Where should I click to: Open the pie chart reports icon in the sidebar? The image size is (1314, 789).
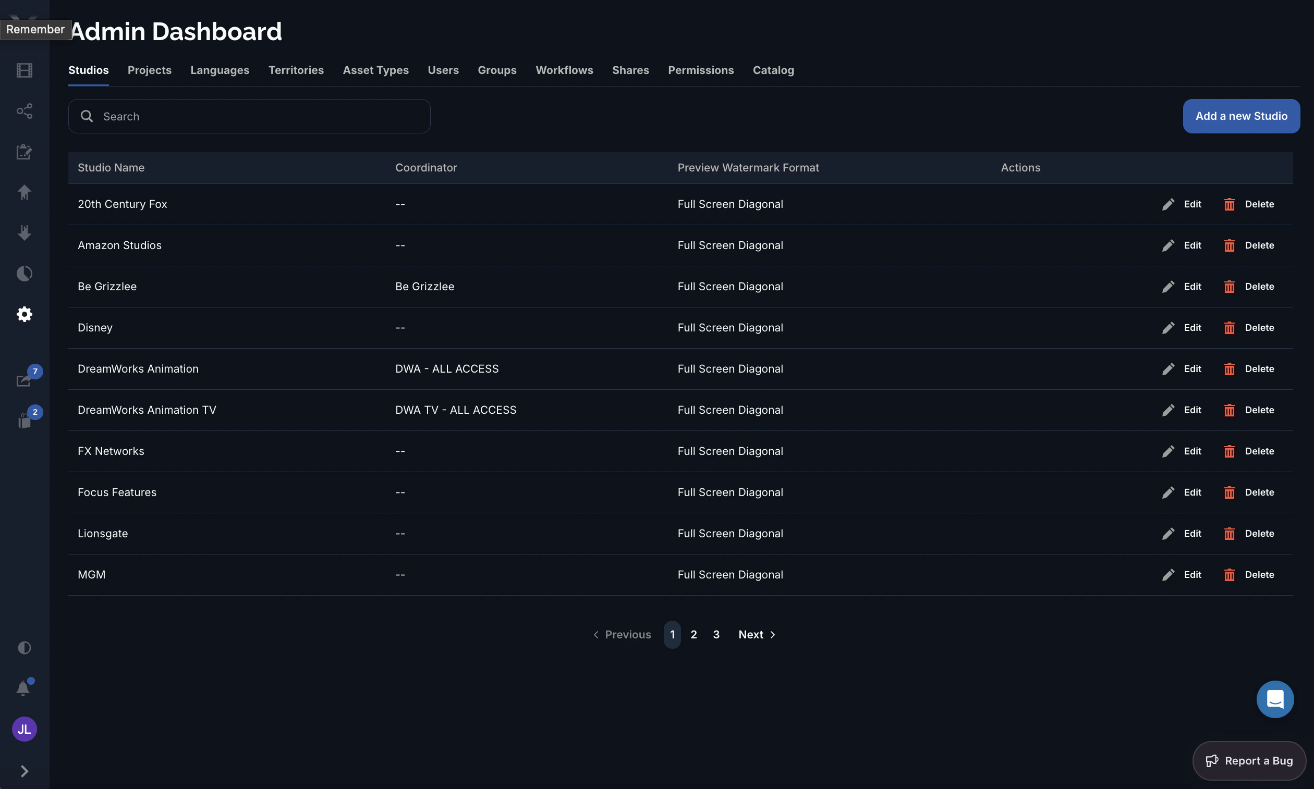click(x=25, y=273)
